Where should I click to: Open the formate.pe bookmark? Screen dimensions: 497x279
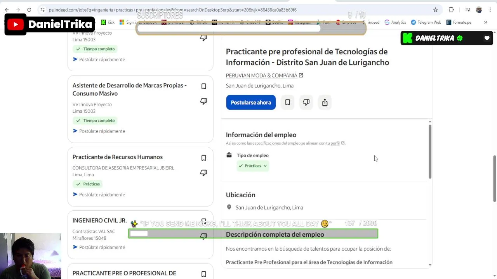tap(459, 22)
